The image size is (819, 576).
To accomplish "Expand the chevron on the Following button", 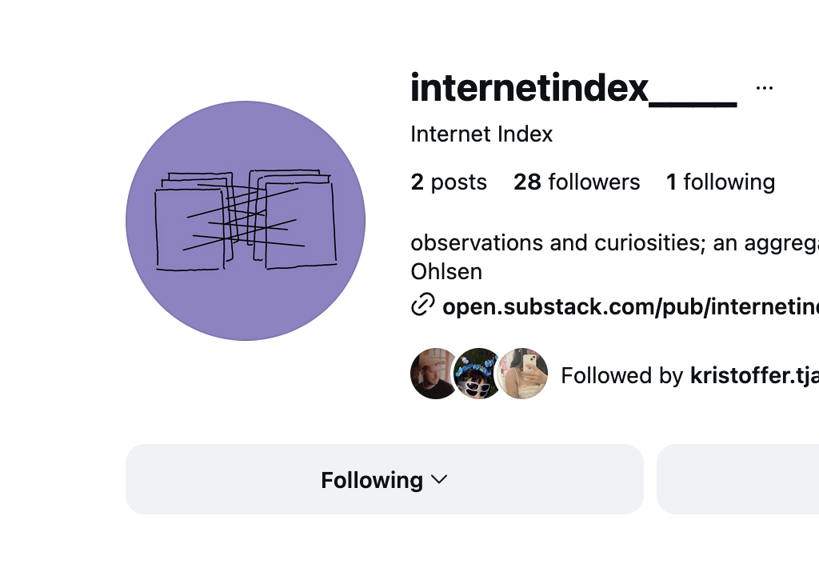I will [438, 479].
